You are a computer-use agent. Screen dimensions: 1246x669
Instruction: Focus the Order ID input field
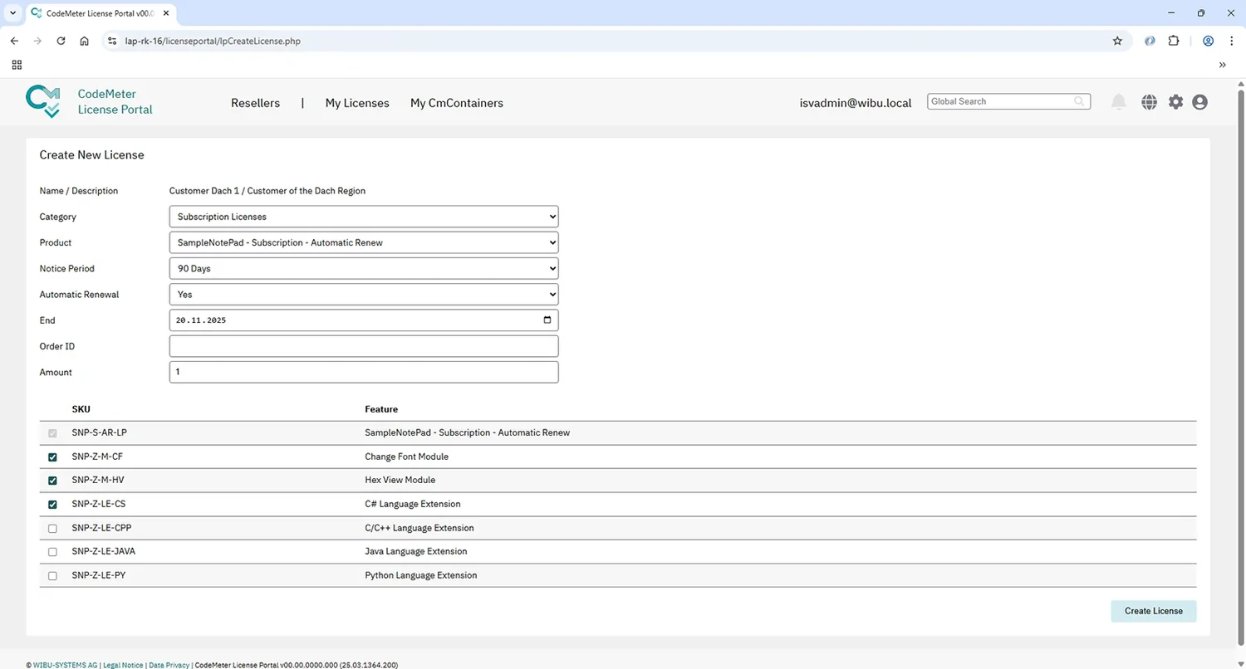tap(363, 346)
